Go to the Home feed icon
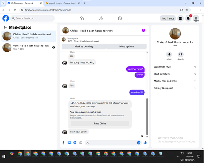This screenshot has width=204, height=163. point(82,18)
